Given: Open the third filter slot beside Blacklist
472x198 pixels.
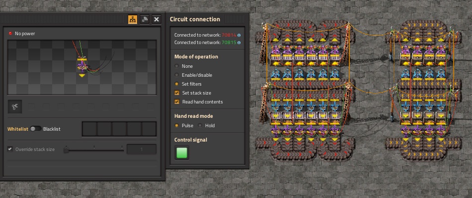Looking at the screenshot, I should pyautogui.click(x=119, y=129).
